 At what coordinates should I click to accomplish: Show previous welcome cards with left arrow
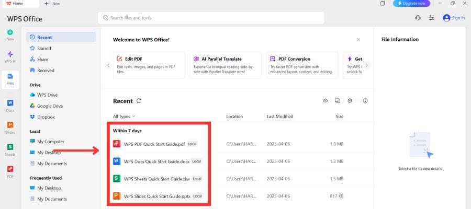[108, 65]
